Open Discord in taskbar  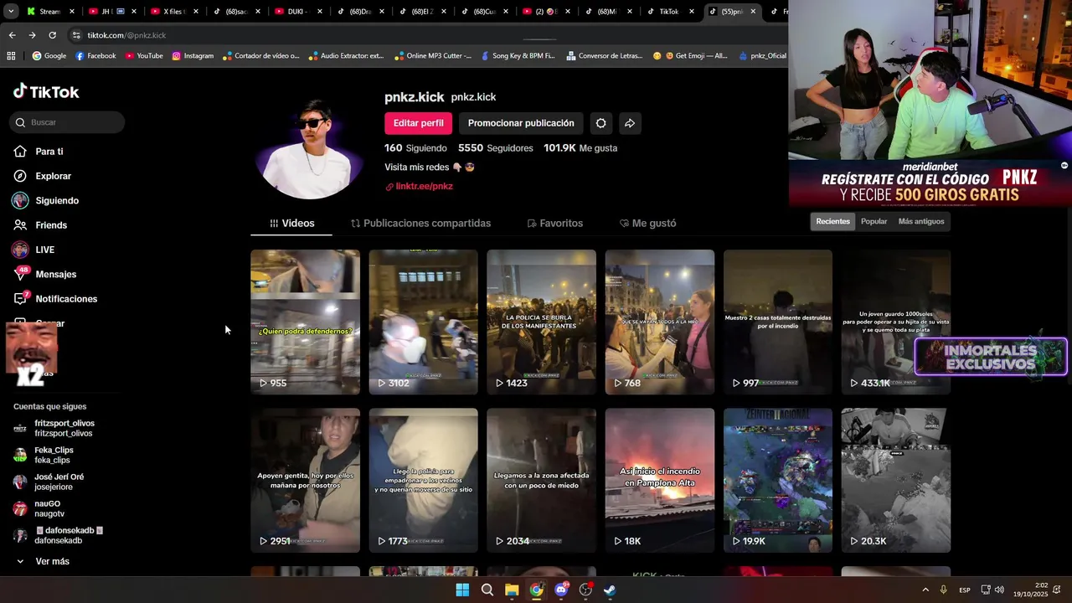coord(561,590)
